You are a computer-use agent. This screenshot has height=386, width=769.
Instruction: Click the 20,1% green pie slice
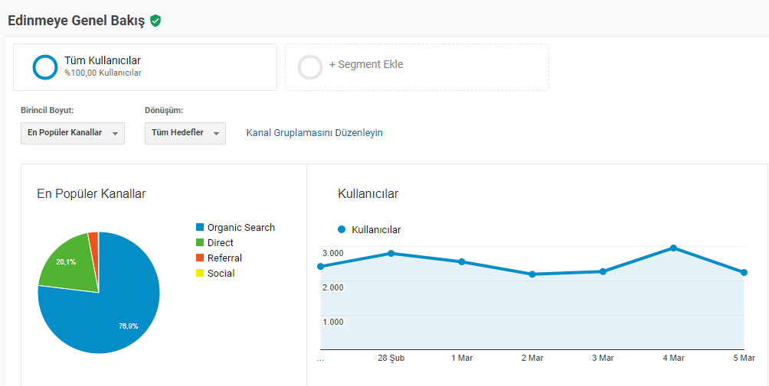(x=69, y=264)
